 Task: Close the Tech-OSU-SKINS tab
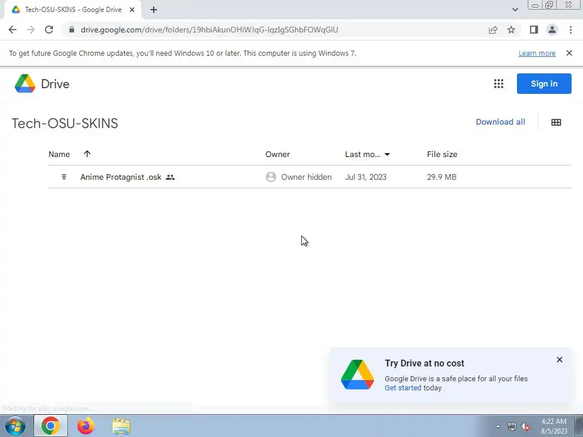[x=132, y=10]
